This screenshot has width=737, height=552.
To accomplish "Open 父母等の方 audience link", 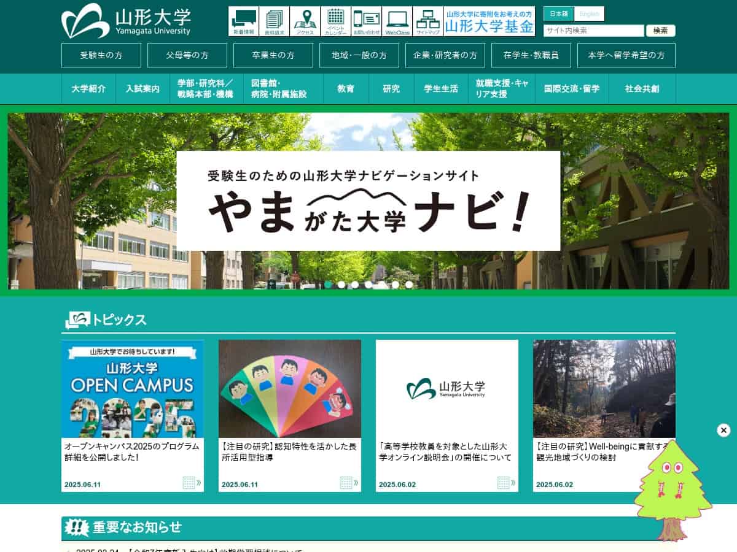I will point(187,55).
